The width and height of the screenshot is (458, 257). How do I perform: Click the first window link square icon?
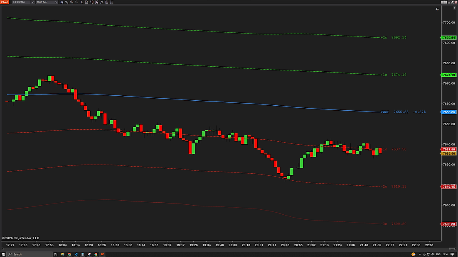click(442, 2)
